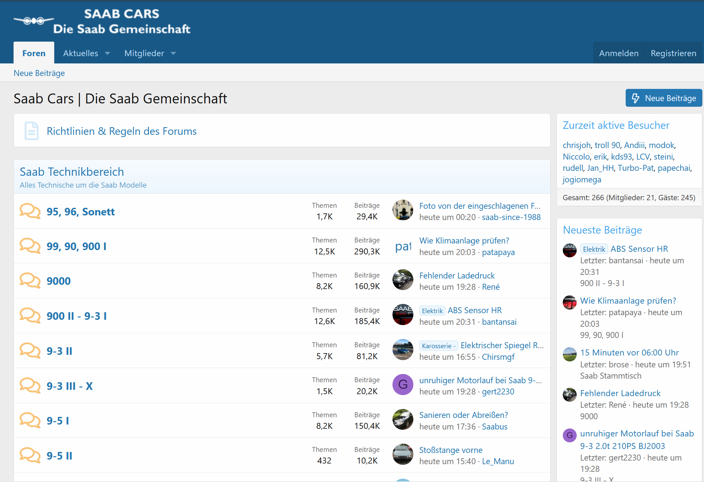Image resolution: width=704 pixels, height=482 pixels.
Task: Open Le_Manu avatar in the 9-5 II row
Action: click(403, 454)
